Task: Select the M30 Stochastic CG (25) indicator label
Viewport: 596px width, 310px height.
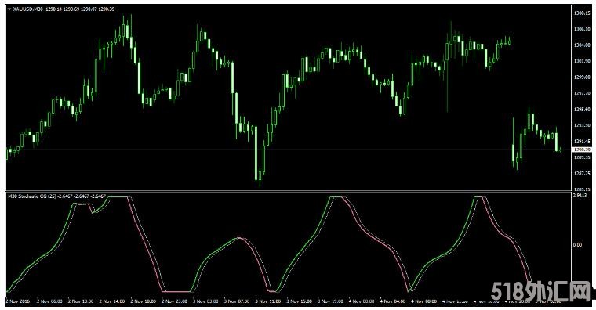Action: [x=32, y=196]
